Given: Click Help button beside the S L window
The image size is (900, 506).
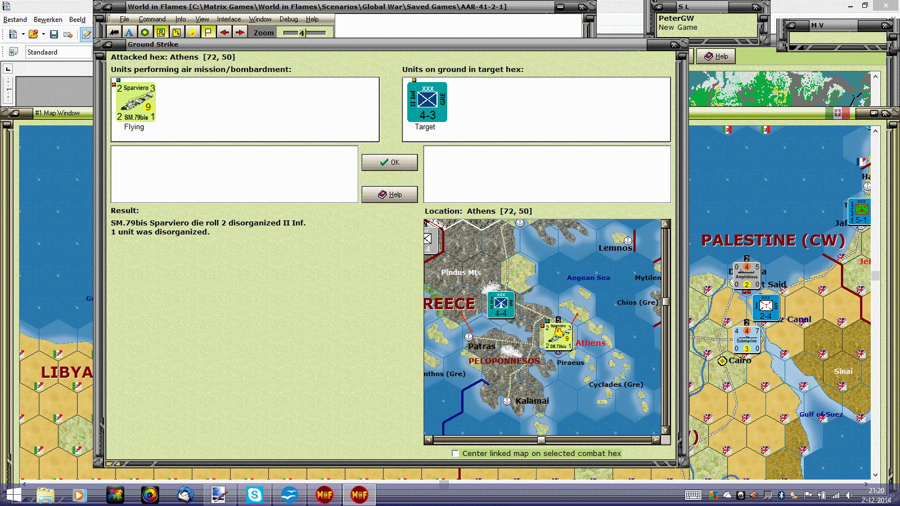Looking at the screenshot, I should point(716,56).
